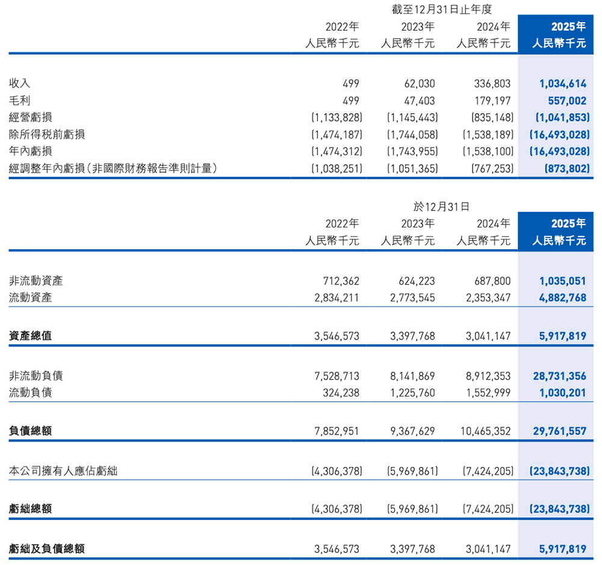Select 年內虧損 value (1,474,312)

pos(337,152)
